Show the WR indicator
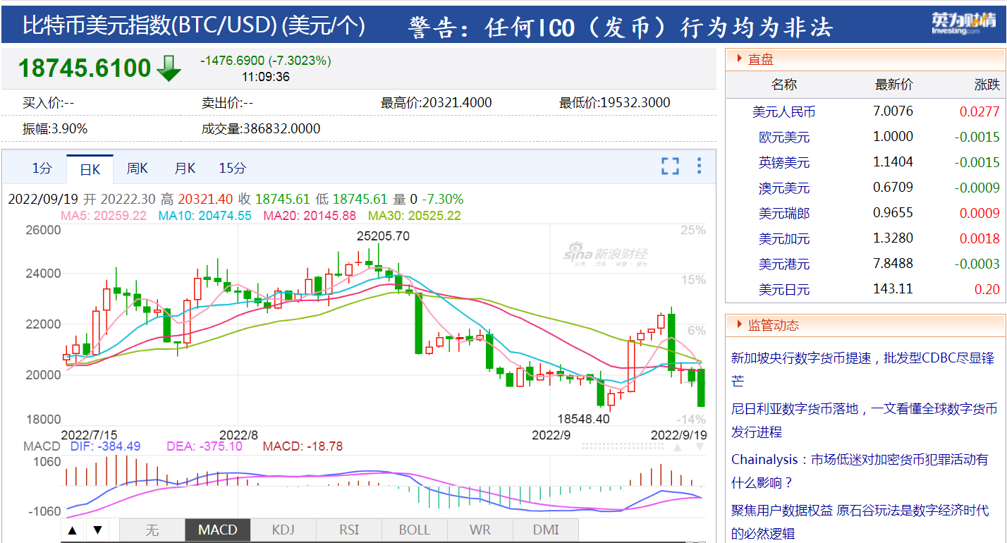Viewport: 1007px width, 543px height. 480,530
